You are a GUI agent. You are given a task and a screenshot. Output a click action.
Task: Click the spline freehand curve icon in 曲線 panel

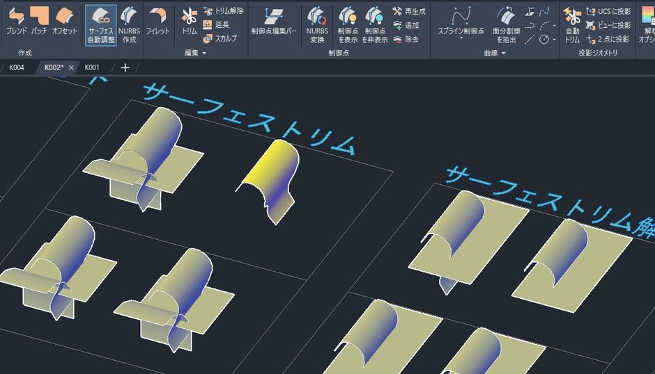coord(544,12)
